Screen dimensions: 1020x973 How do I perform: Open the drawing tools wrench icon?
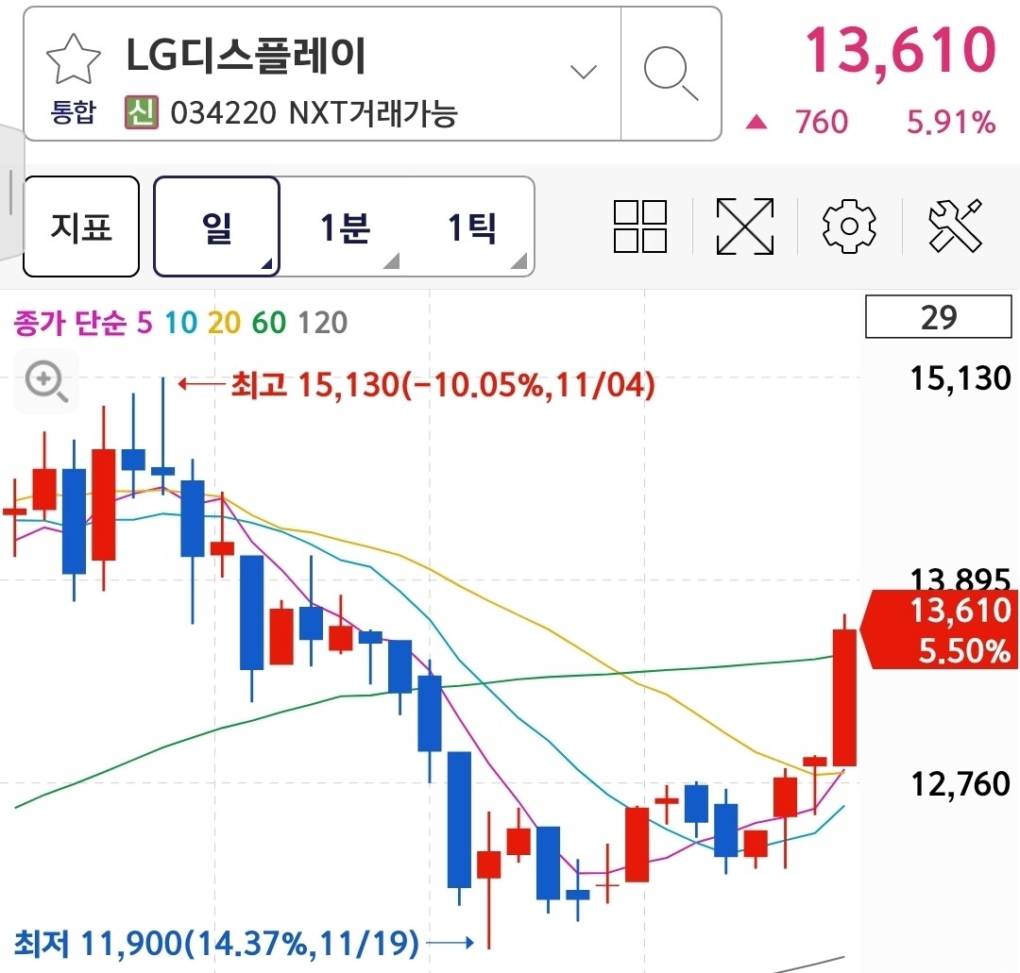click(955, 226)
